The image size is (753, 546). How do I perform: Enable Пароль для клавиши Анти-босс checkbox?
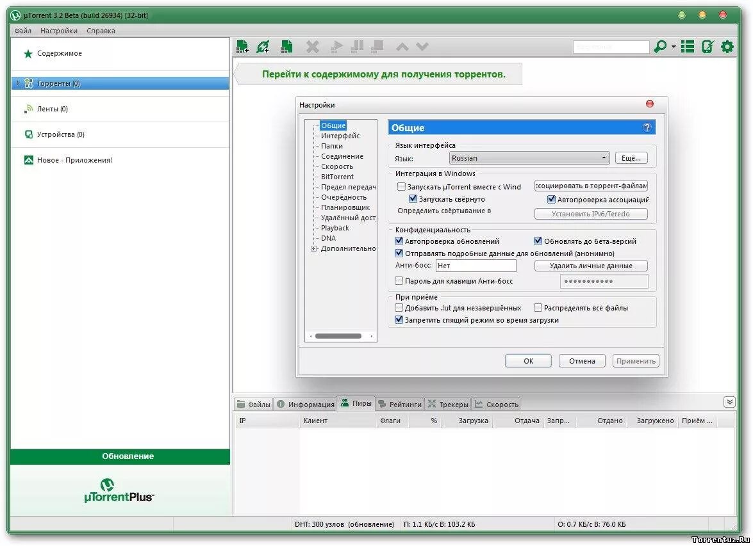pyautogui.click(x=399, y=280)
